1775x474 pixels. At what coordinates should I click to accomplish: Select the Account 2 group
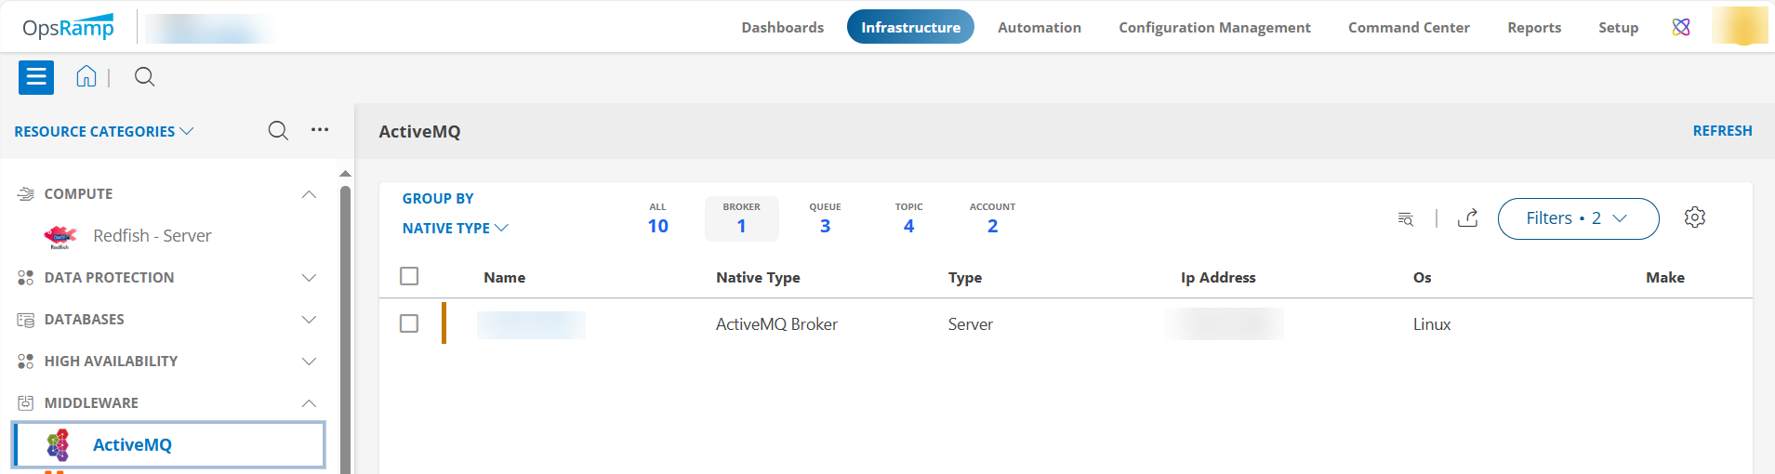993,219
